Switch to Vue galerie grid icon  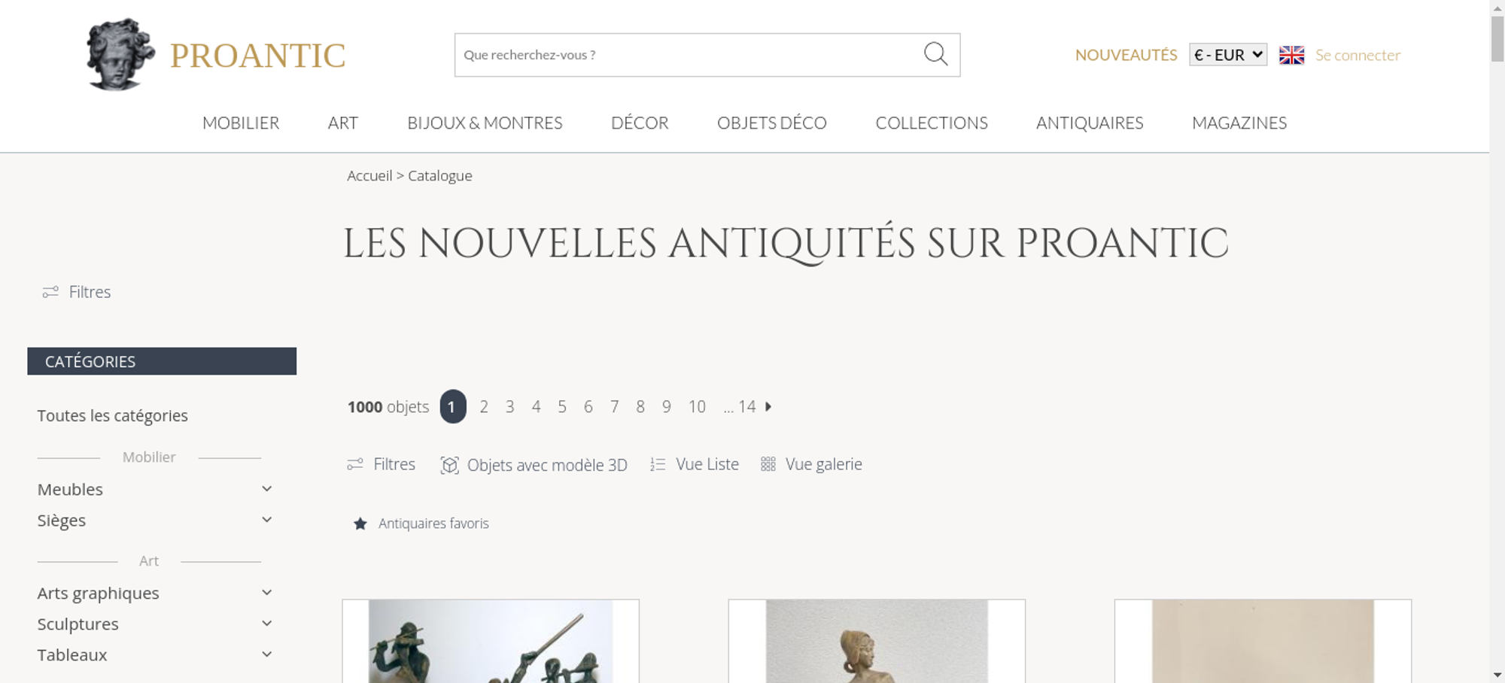click(768, 464)
